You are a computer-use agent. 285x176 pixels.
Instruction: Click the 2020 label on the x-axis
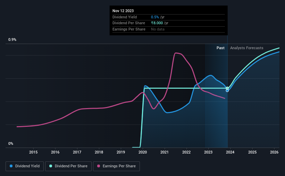[x=143, y=152]
